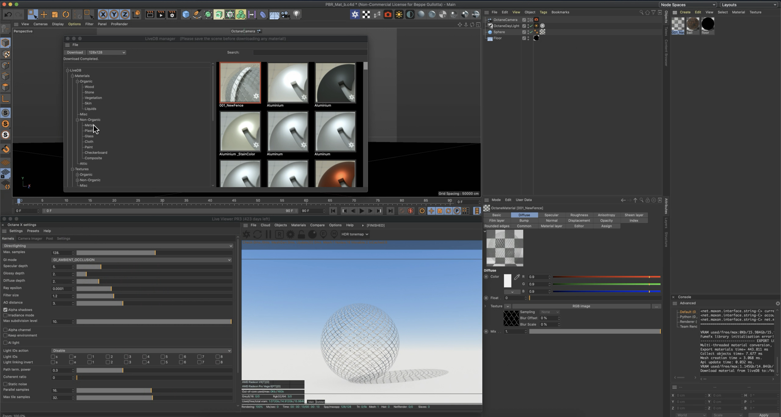781x417 pixels.
Task: Collapse the Non-Organic materials tree node
Action: pos(77,120)
